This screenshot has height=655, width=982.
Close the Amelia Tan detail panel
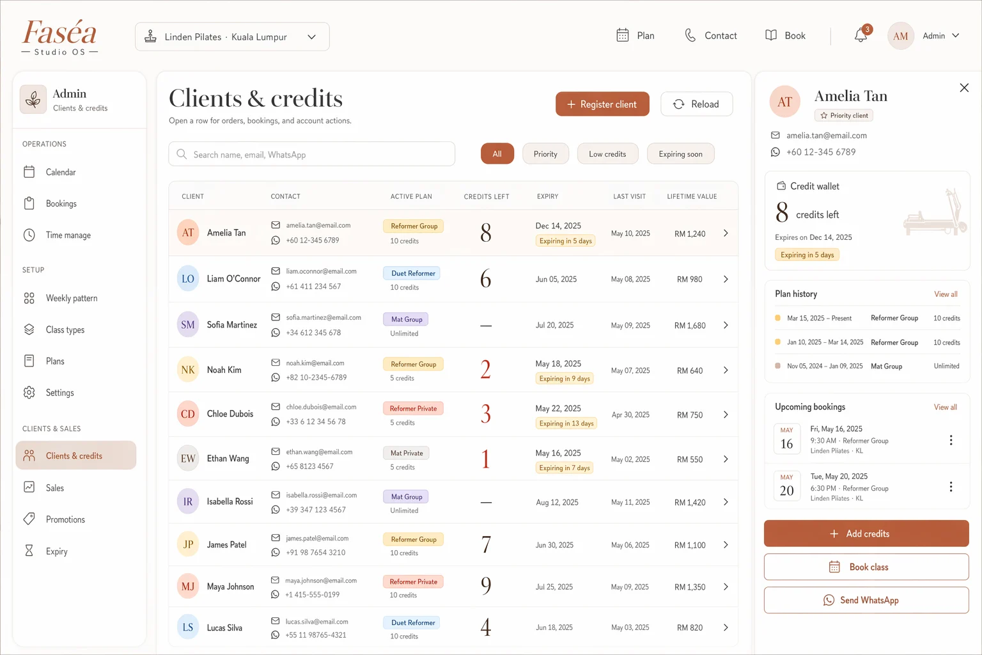964,88
